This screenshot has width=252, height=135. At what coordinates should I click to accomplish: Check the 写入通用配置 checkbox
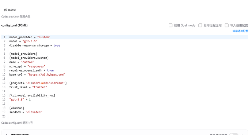click(226, 26)
